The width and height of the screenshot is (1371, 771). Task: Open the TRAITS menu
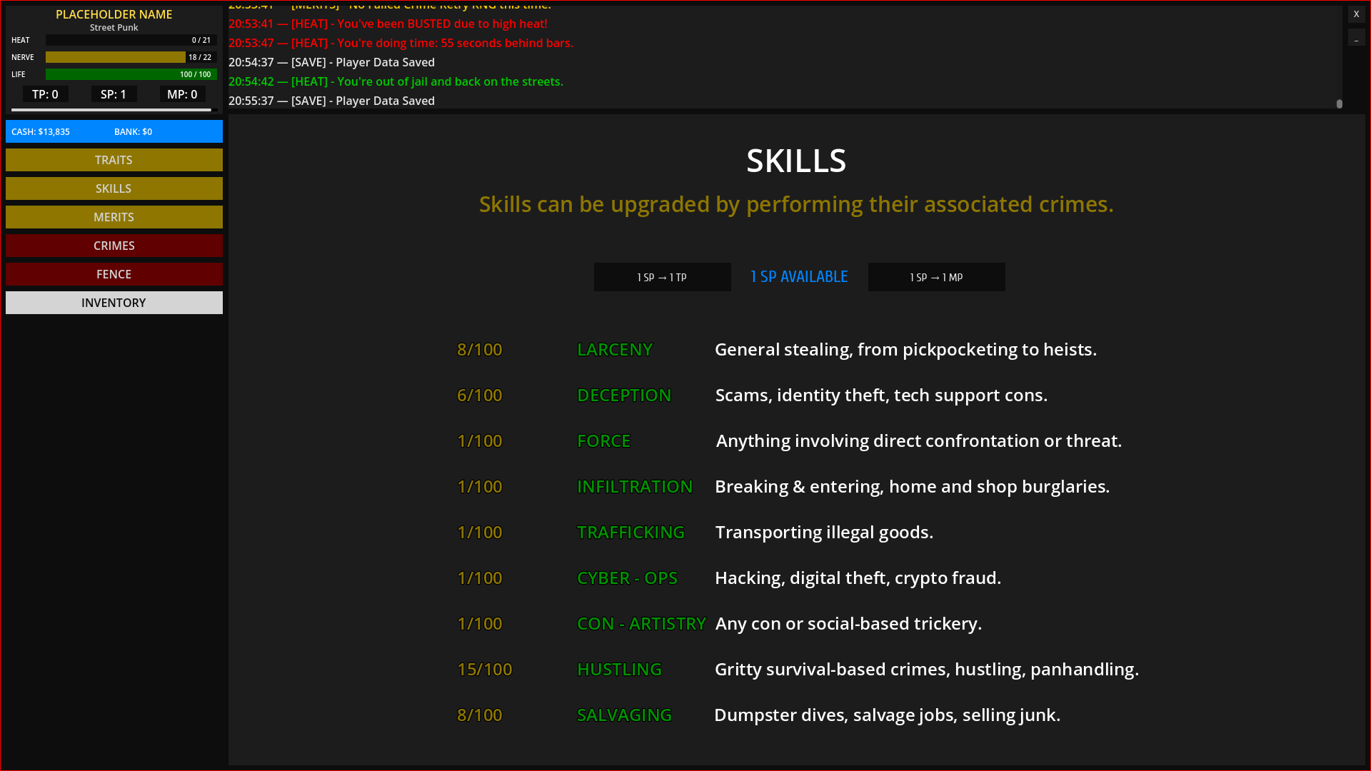114,160
